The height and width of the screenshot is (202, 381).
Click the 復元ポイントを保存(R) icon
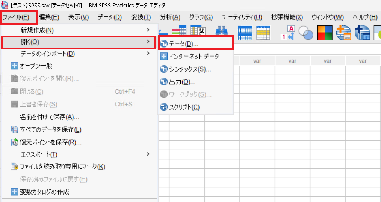coord(15,142)
